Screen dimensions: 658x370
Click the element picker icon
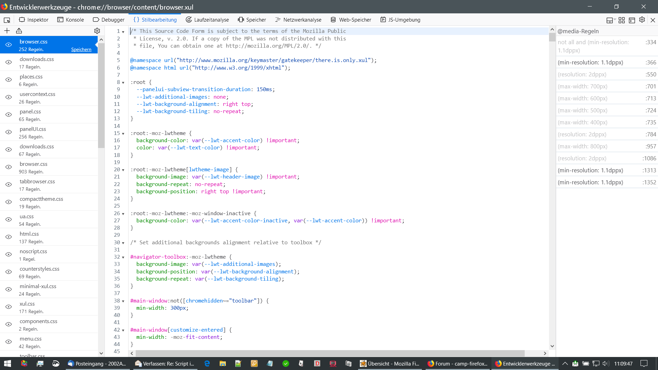tap(7, 20)
